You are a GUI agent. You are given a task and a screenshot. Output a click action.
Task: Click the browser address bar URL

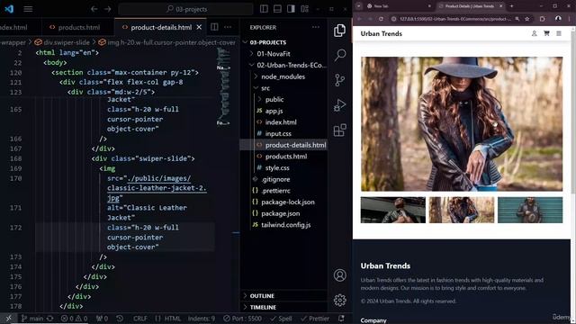pos(454,19)
